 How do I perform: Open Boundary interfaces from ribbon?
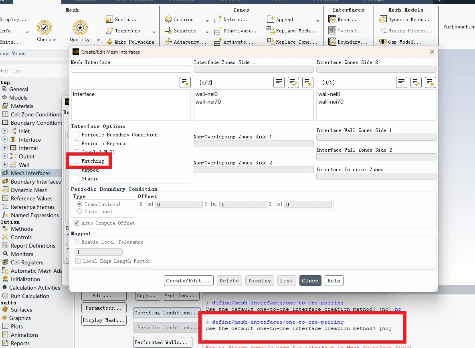348,42
